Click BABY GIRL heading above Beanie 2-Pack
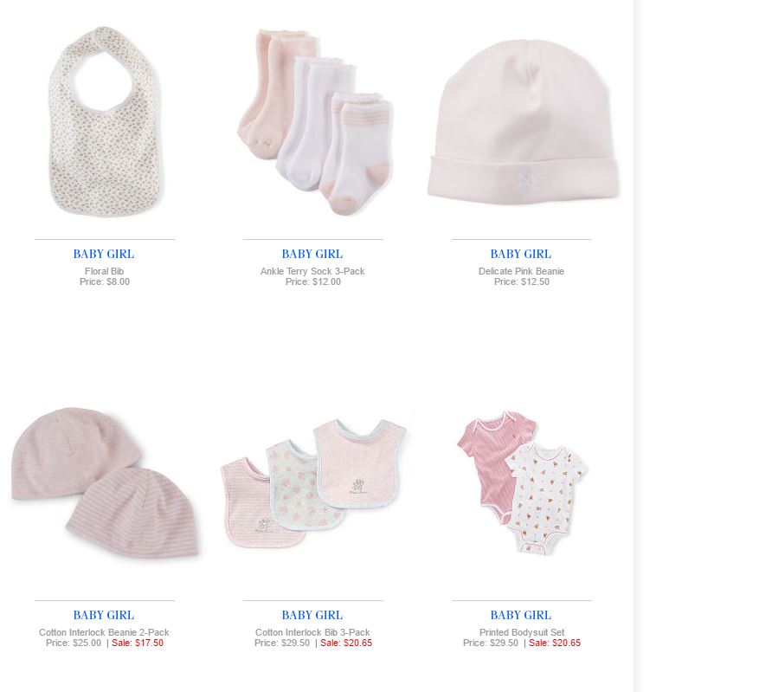 point(104,615)
